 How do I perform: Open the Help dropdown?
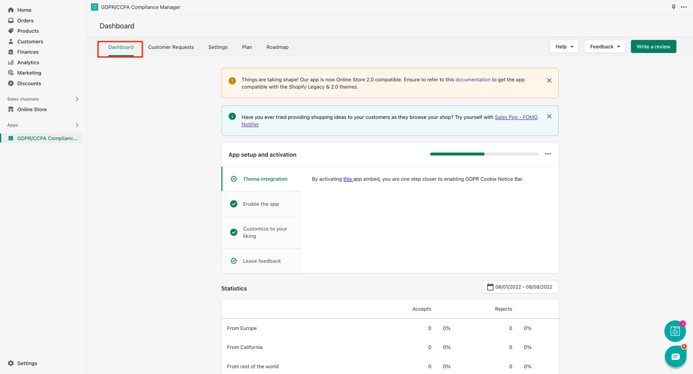point(564,47)
